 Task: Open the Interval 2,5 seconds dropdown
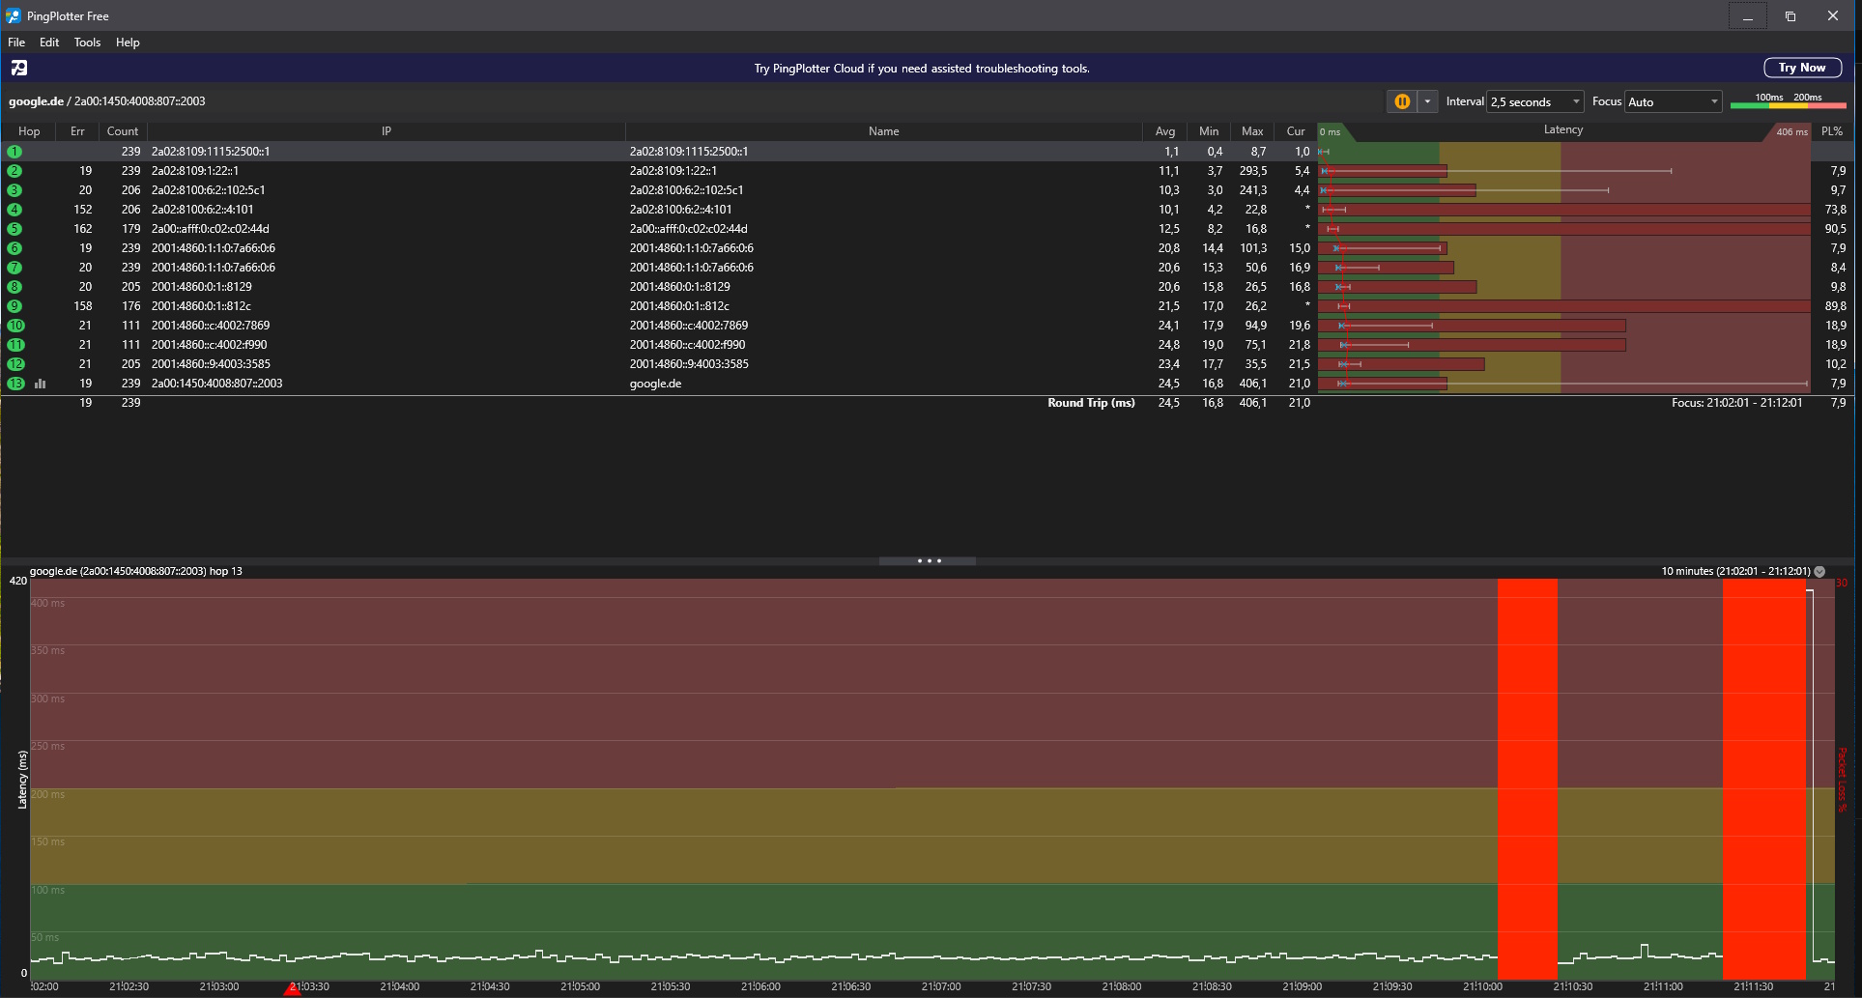pyautogui.click(x=1535, y=101)
